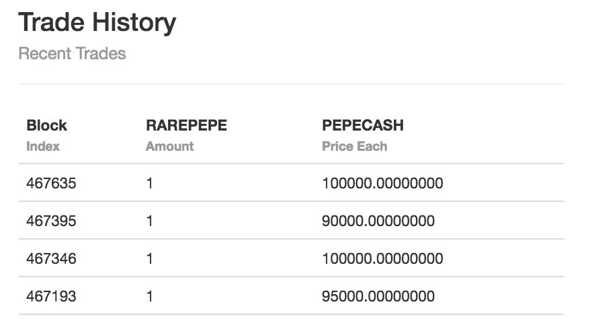The image size is (594, 319).
Task: Click the amount 1 in block 467635 row
Action: click(x=150, y=183)
